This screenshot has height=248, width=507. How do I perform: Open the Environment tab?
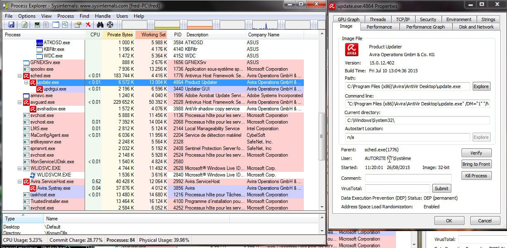[459, 19]
